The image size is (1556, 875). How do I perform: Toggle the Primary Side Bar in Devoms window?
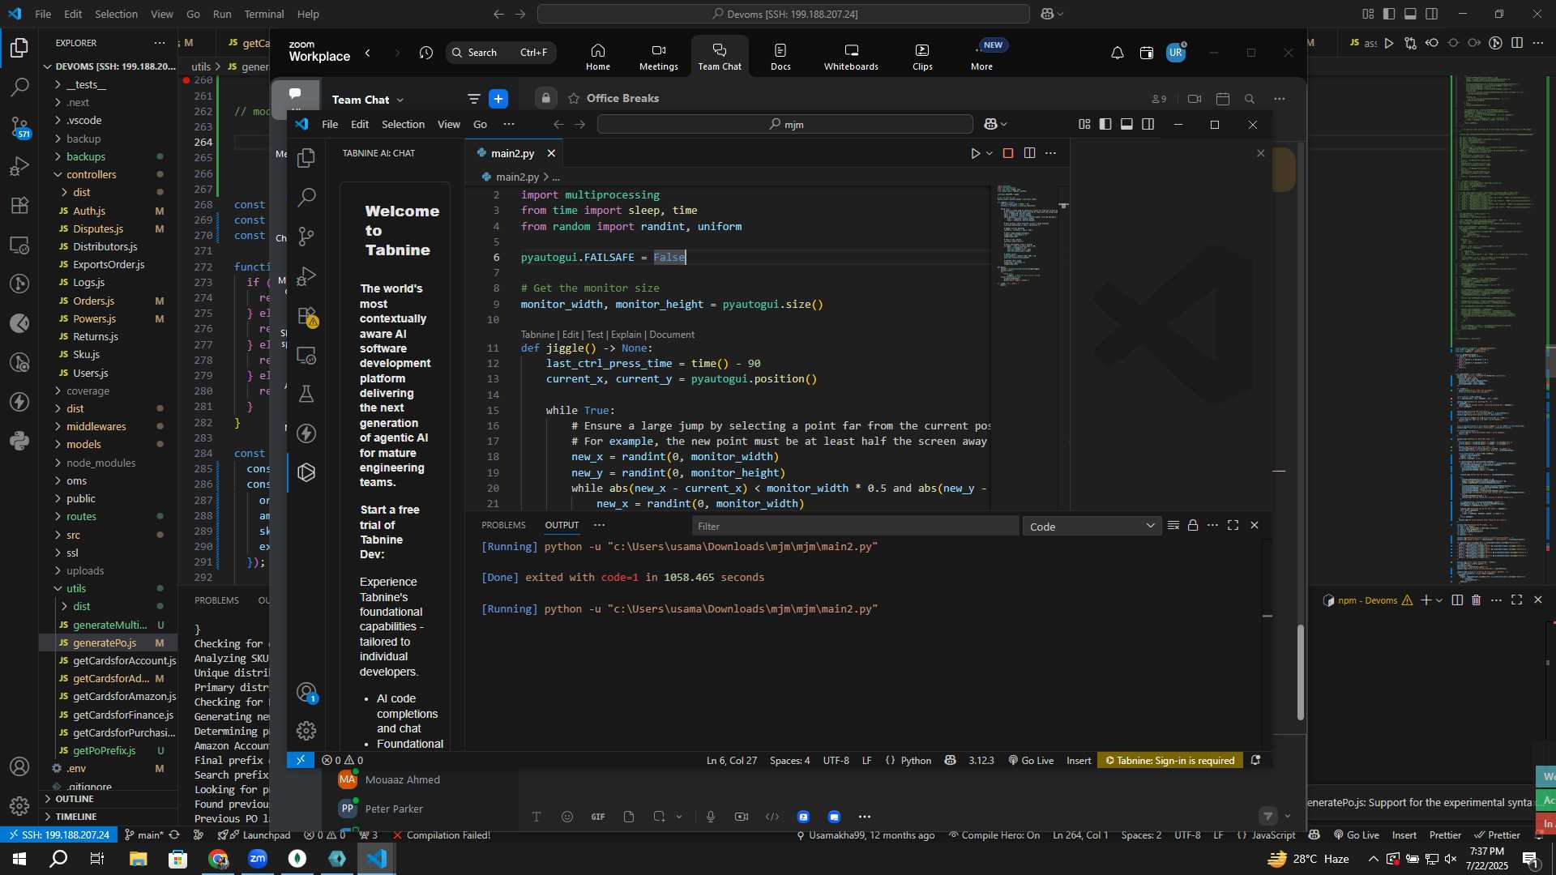1389,14
